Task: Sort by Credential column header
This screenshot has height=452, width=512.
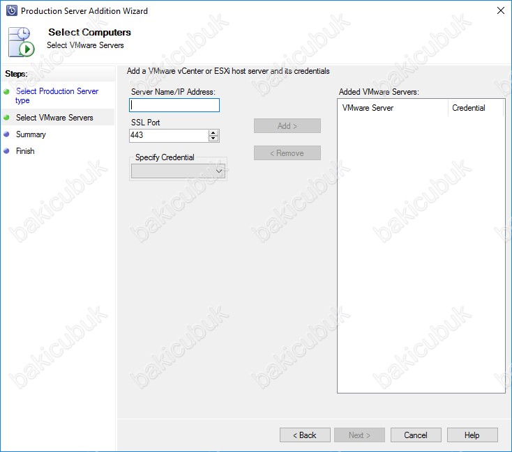Action: point(476,108)
